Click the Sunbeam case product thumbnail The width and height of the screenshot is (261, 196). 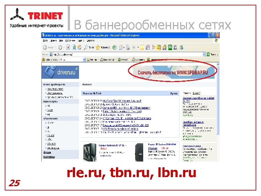point(90,152)
